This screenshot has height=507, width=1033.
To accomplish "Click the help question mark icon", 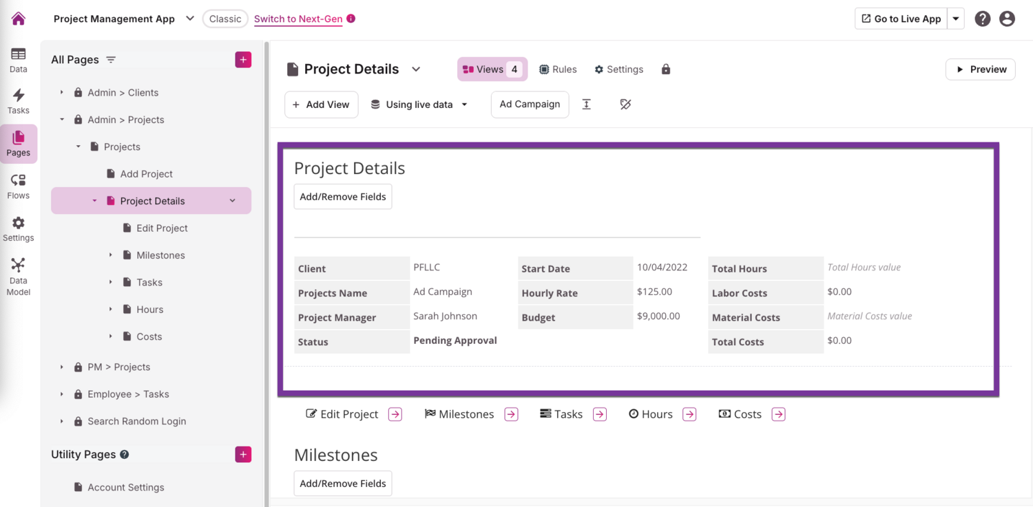I will tap(983, 19).
